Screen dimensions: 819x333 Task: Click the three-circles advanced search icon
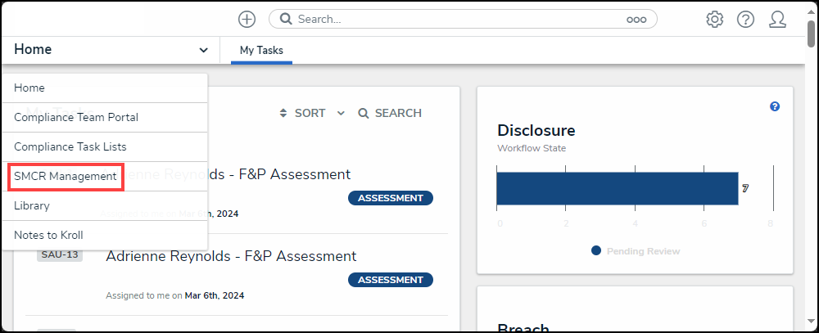click(x=636, y=19)
